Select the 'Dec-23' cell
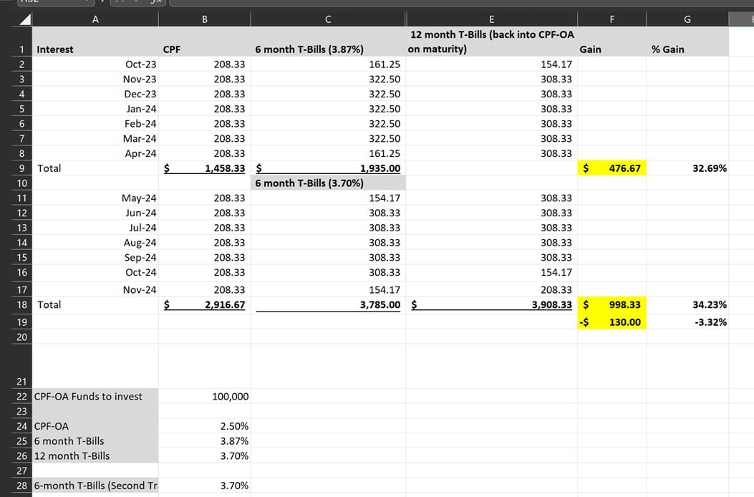 click(95, 94)
